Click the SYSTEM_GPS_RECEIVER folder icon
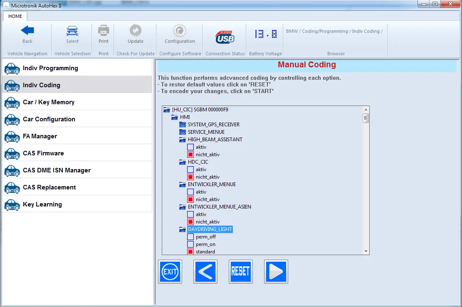462x307 pixels. point(183,125)
